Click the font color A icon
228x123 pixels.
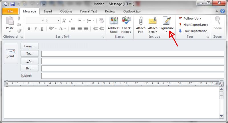coord(61,28)
